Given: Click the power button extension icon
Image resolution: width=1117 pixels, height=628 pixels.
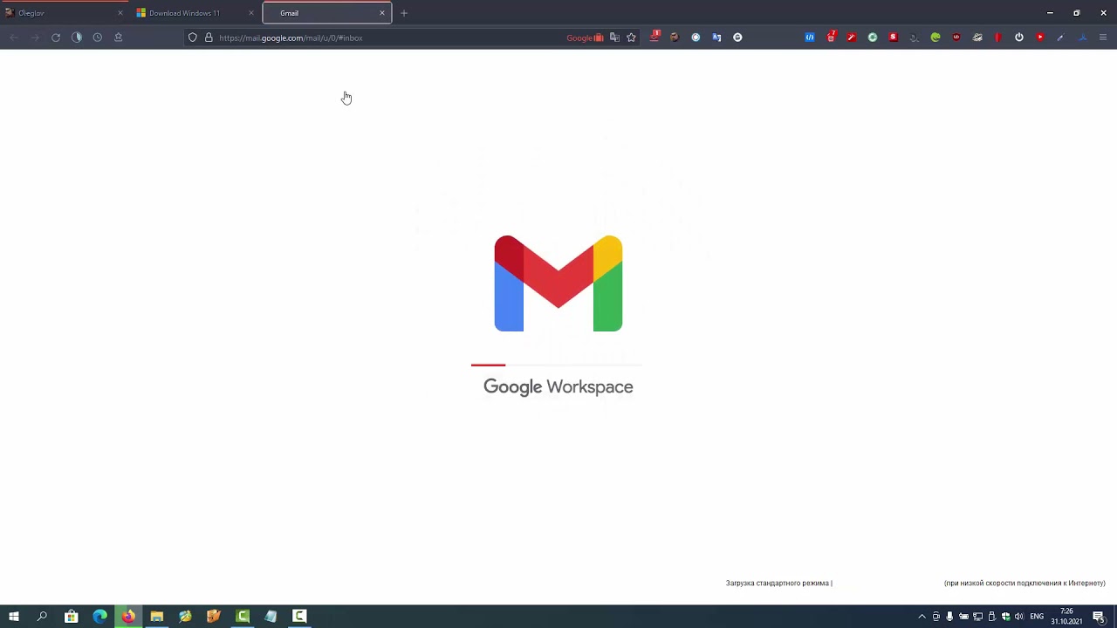Looking at the screenshot, I should point(1019,38).
